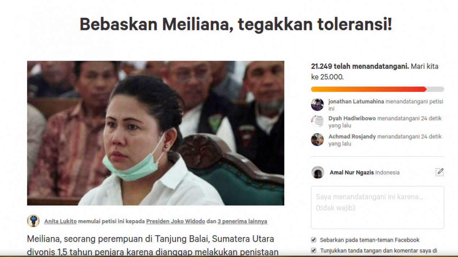Open the Presiden Joko Widodo link
Screen dimensions: 458x257
point(176,221)
